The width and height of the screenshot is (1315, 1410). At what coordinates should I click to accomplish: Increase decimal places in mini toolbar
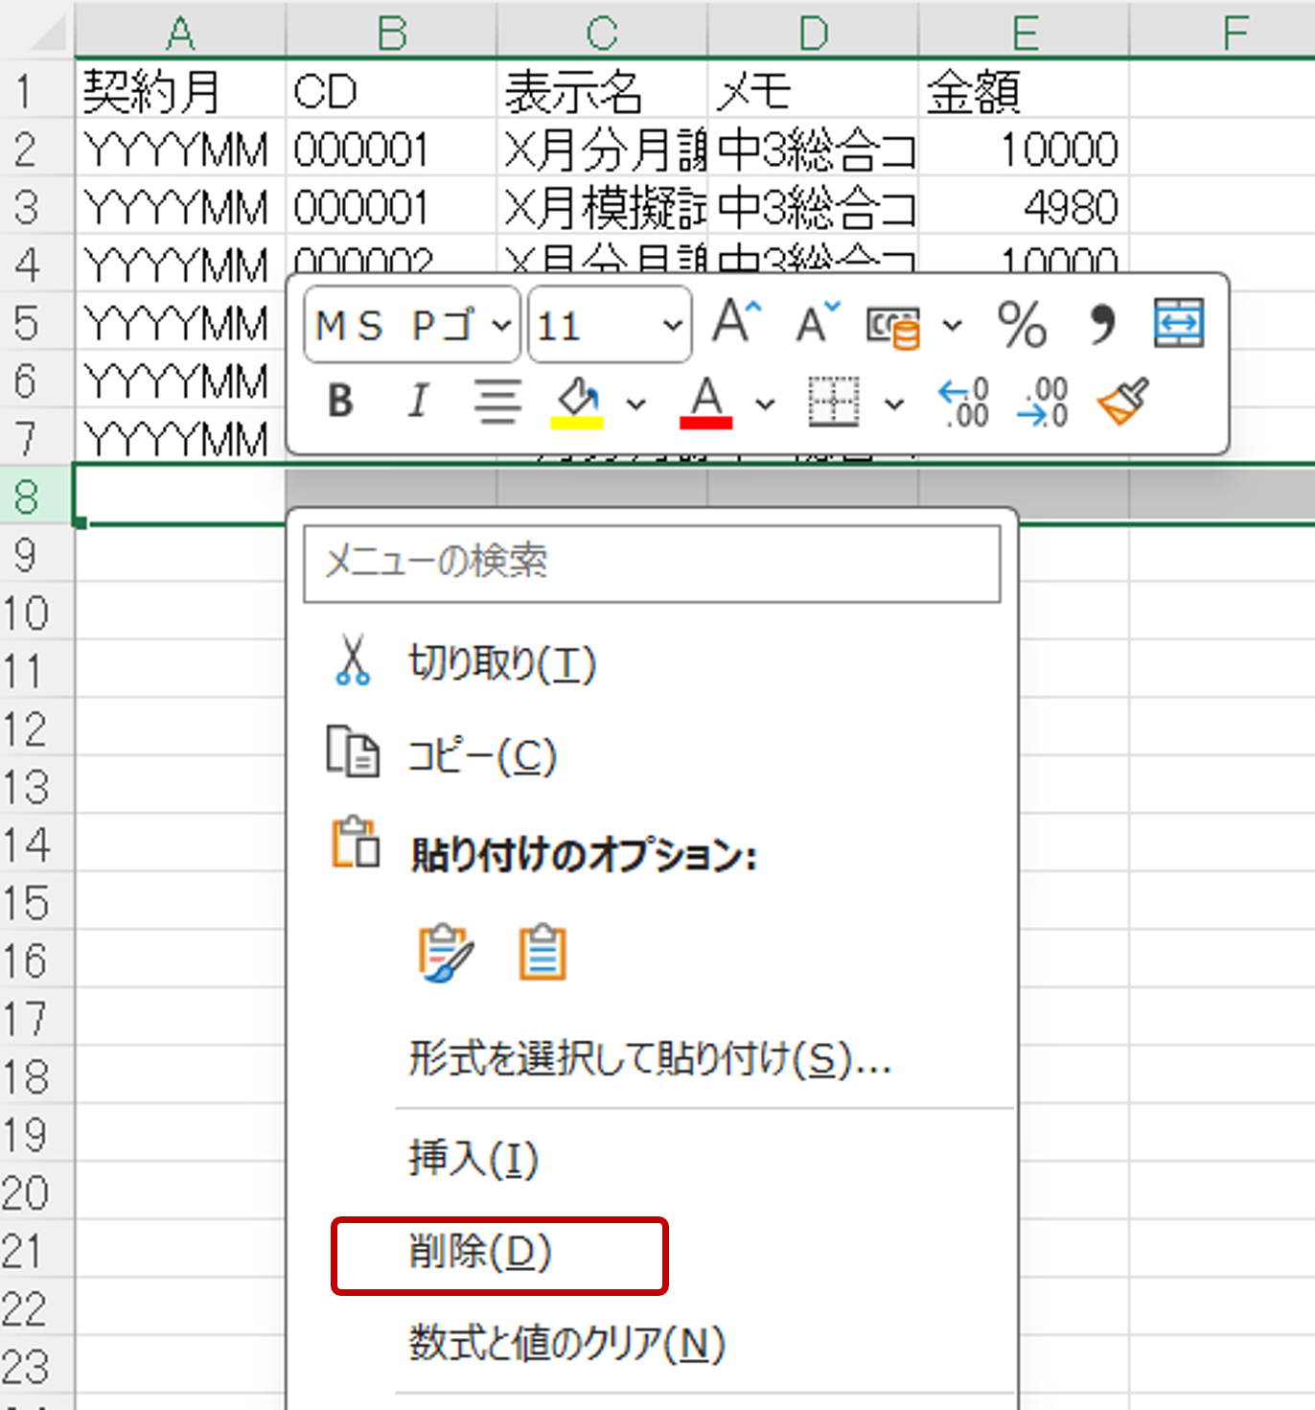tap(963, 402)
